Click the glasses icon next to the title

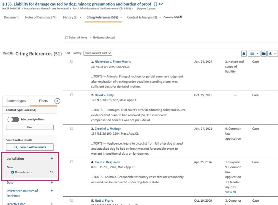pos(161,4)
